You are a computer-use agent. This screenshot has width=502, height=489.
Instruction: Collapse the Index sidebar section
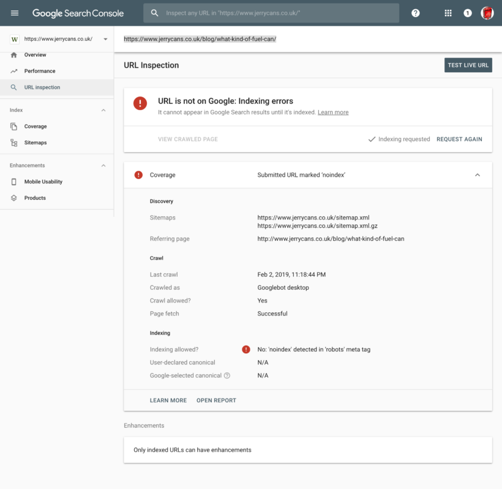click(103, 110)
